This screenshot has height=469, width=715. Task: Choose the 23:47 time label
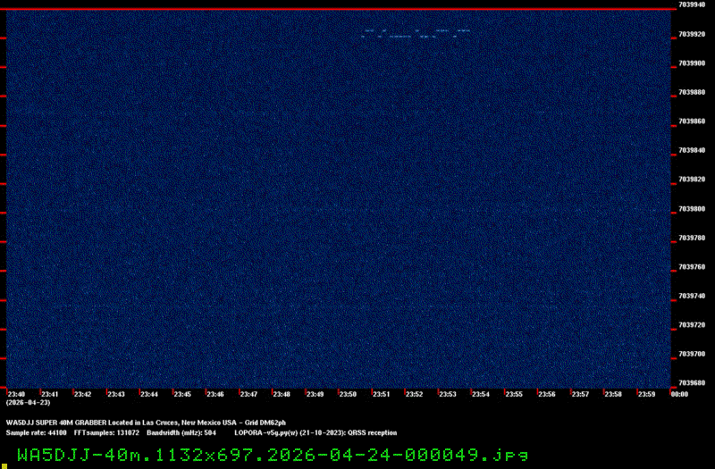point(248,394)
